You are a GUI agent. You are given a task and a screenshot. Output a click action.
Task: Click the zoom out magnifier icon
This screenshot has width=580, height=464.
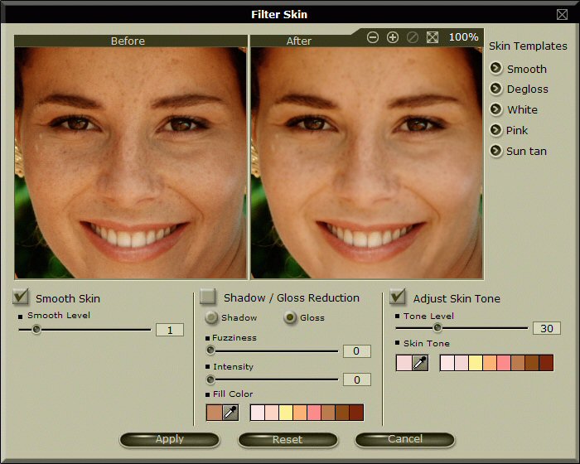[373, 37]
